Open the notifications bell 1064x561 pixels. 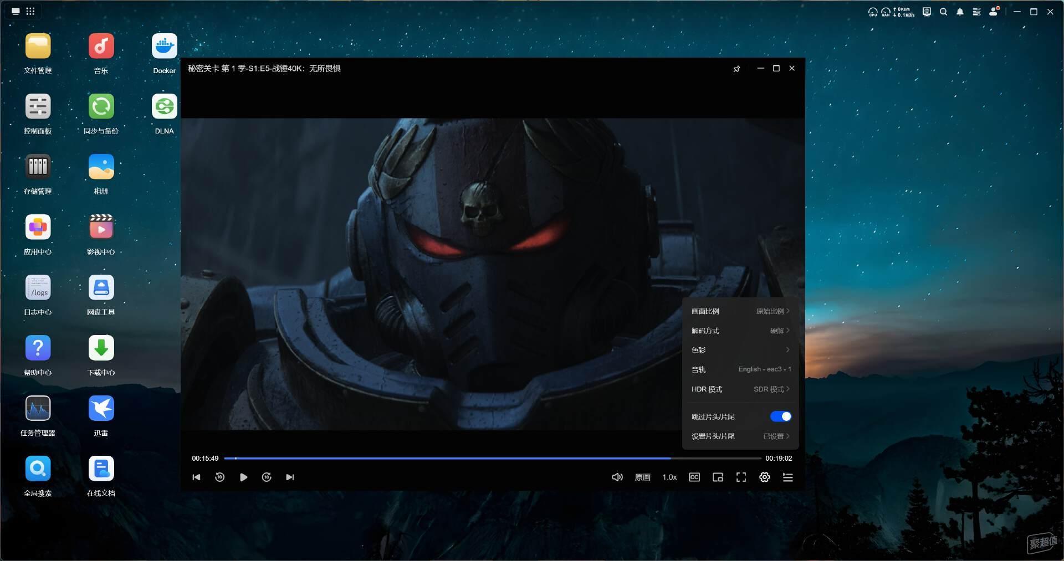click(x=960, y=12)
